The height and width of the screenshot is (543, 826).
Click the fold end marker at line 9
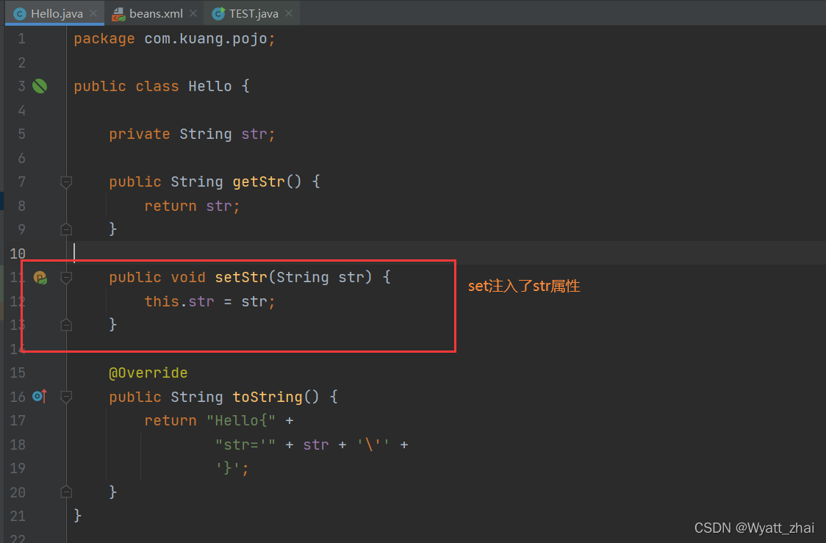click(66, 229)
